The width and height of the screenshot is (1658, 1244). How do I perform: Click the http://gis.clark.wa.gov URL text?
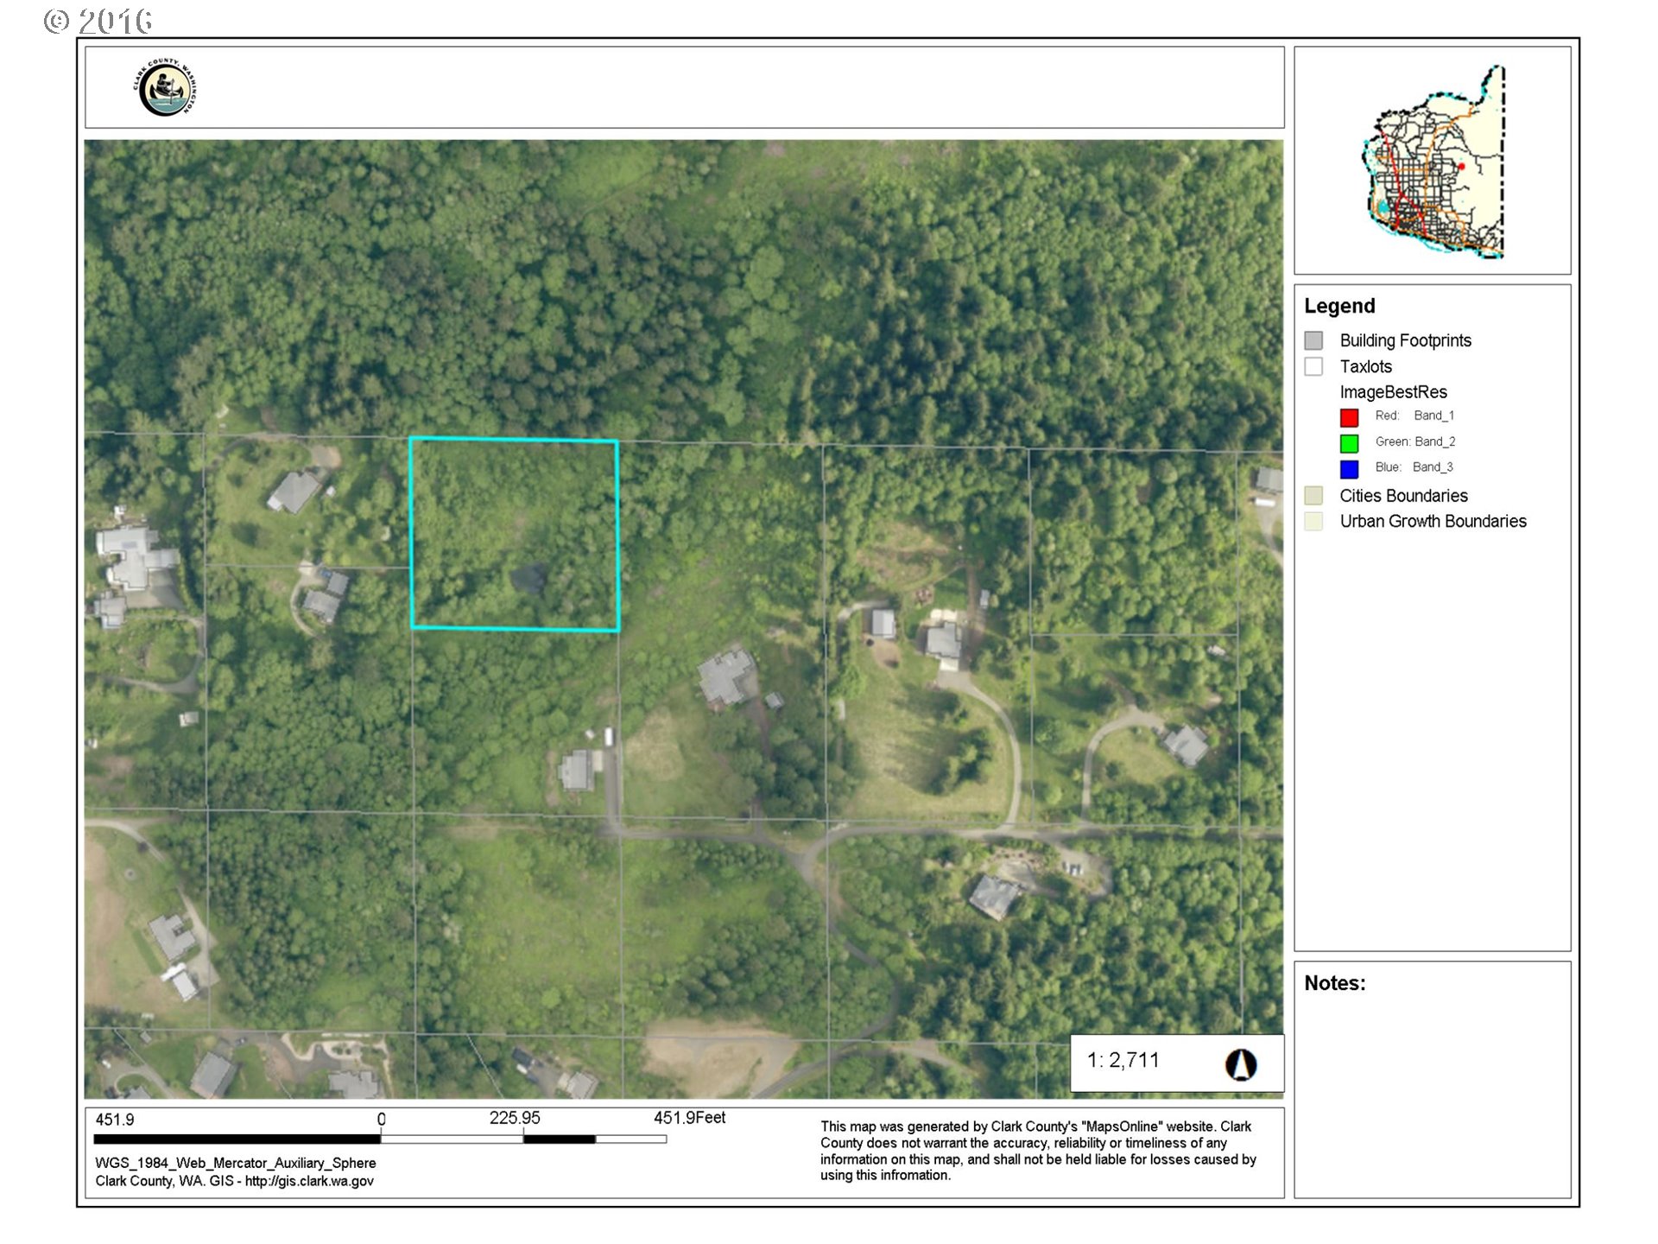[x=309, y=1181]
